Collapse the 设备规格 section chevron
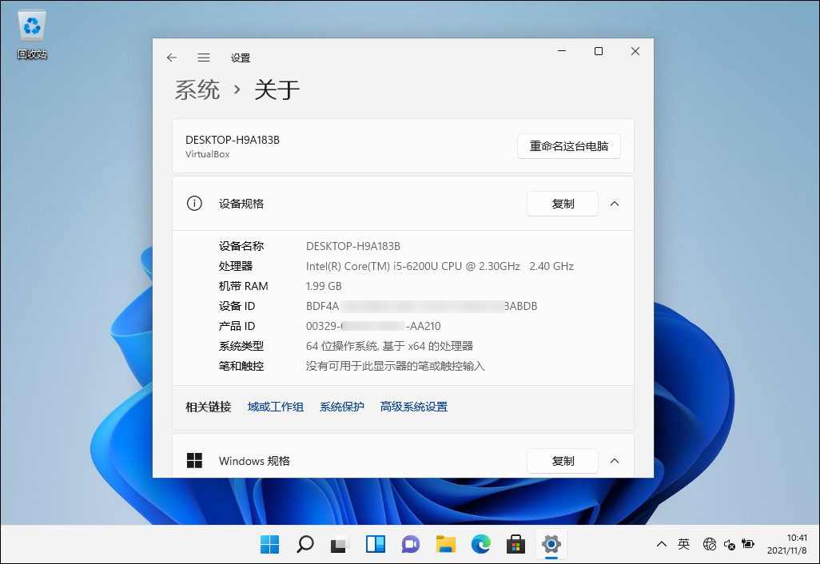This screenshot has width=820, height=564. (615, 204)
